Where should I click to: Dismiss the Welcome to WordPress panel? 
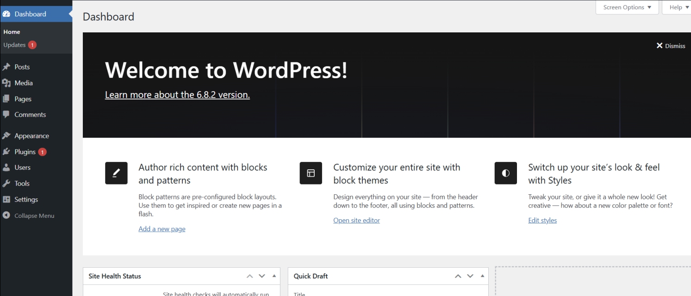(x=671, y=45)
